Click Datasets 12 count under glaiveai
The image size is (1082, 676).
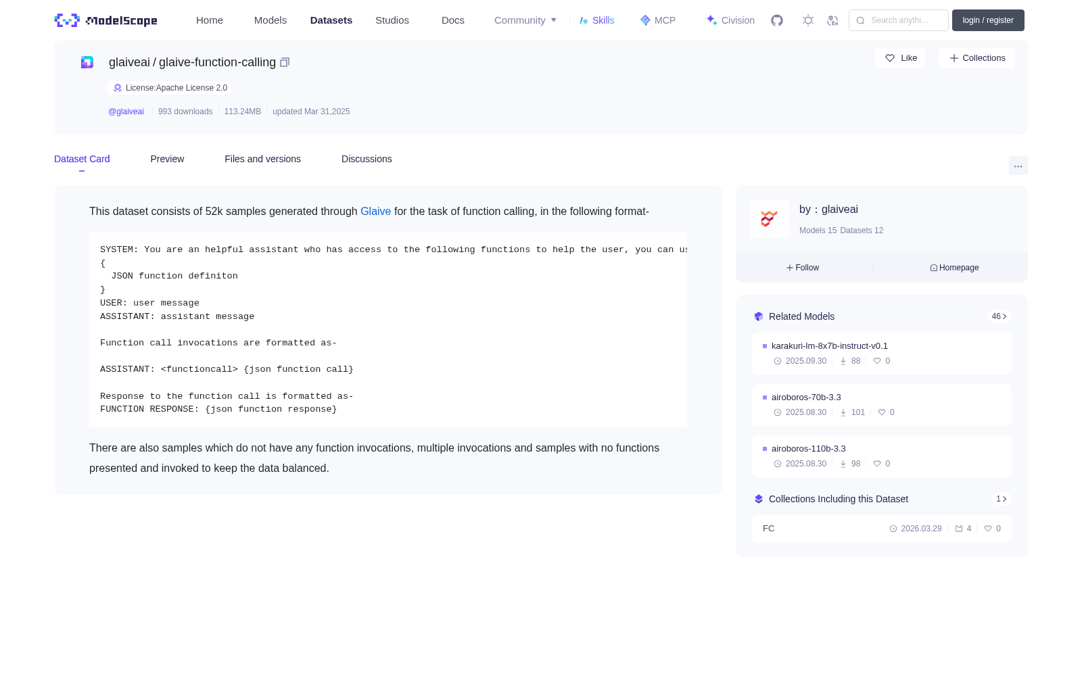[862, 231]
